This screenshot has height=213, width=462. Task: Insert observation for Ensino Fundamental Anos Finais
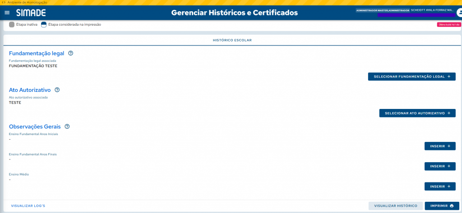click(440, 166)
